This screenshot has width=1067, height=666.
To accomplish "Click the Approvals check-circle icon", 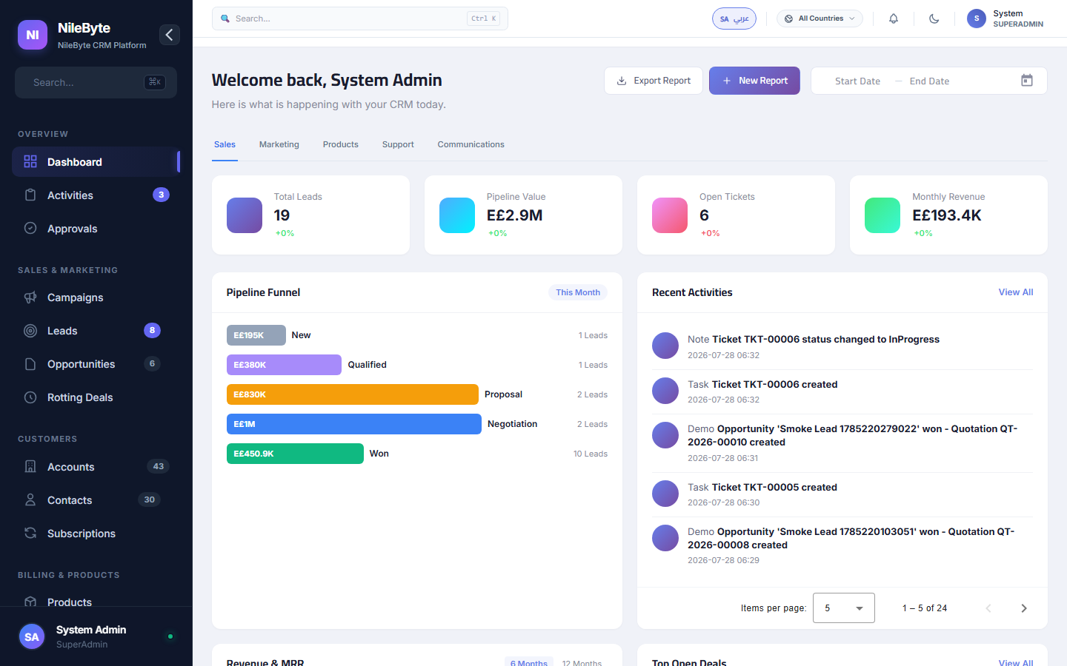I will click(x=30, y=228).
